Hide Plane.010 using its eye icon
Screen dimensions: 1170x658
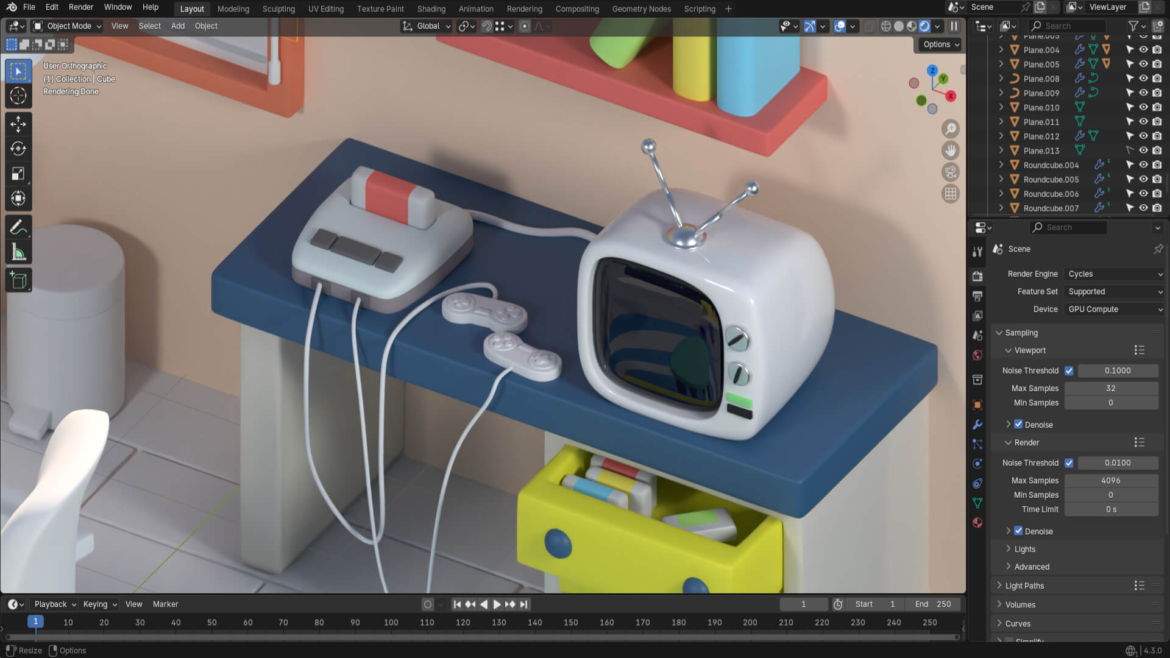point(1143,107)
